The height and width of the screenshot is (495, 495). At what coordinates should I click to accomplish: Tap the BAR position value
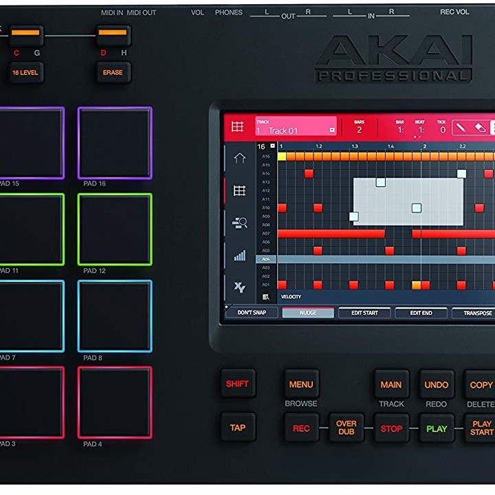pyautogui.click(x=400, y=130)
